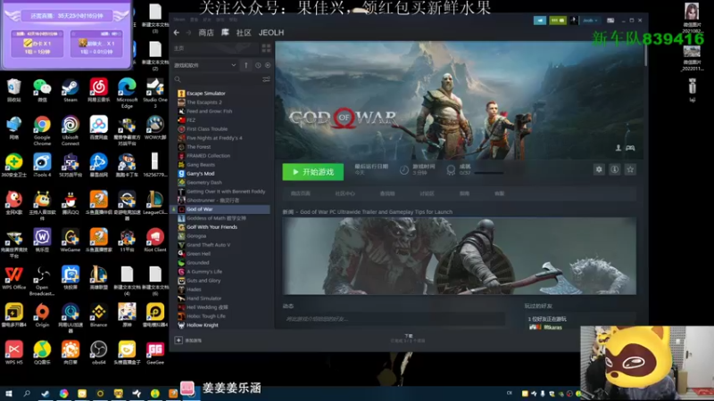Click the activity post input field

pos(394,319)
